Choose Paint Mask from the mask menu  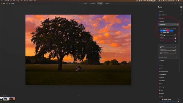click(166, 29)
